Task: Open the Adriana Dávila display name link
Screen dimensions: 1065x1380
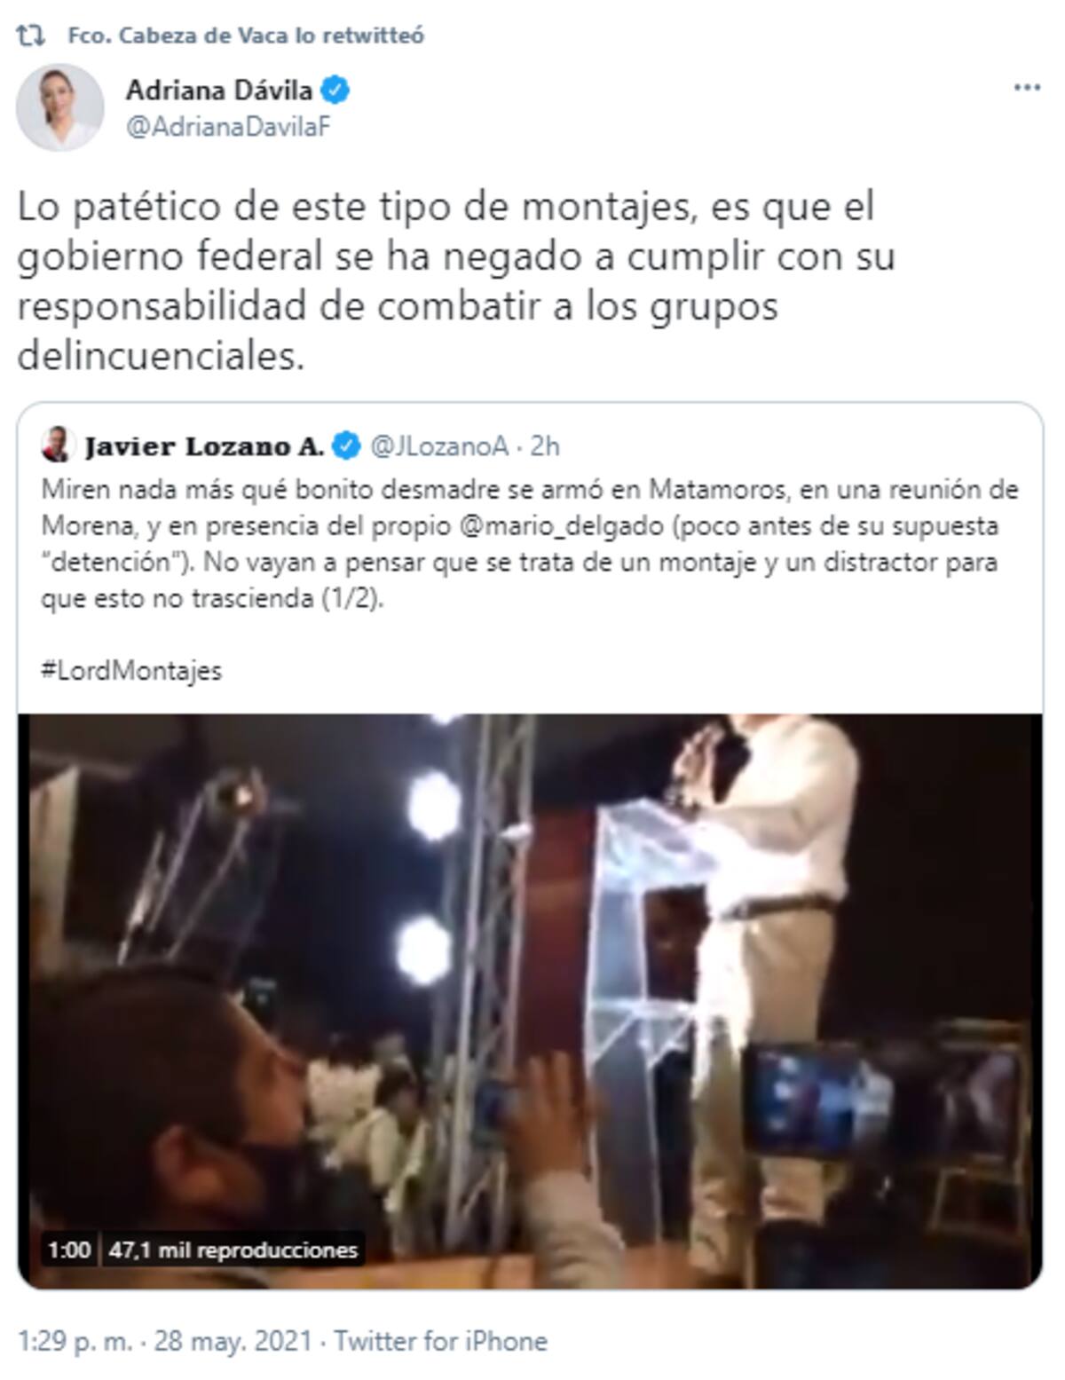Action: point(219,90)
